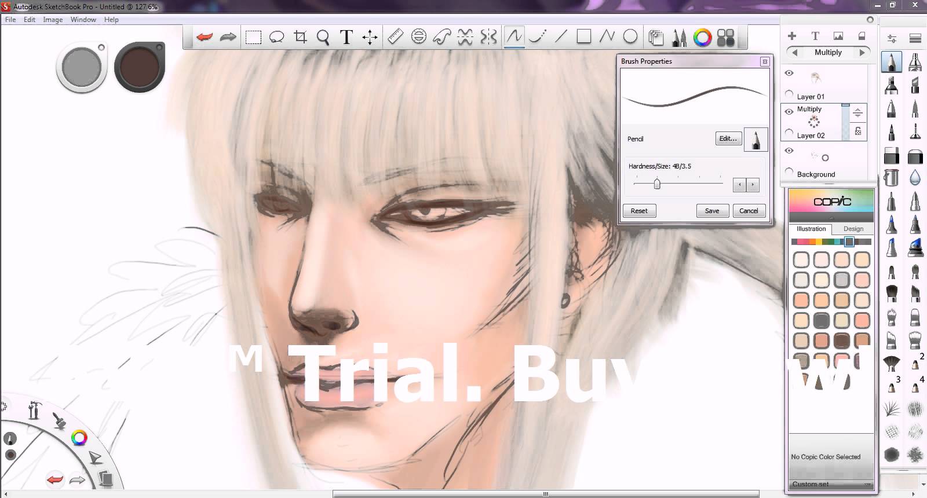The image size is (927, 498).
Task: Increase brush size with right stepper
Action: [x=753, y=185]
